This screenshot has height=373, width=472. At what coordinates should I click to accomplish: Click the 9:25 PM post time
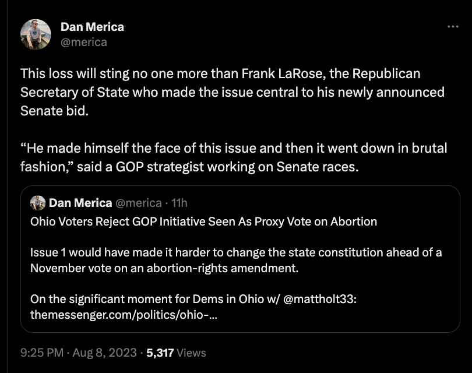tap(41, 353)
